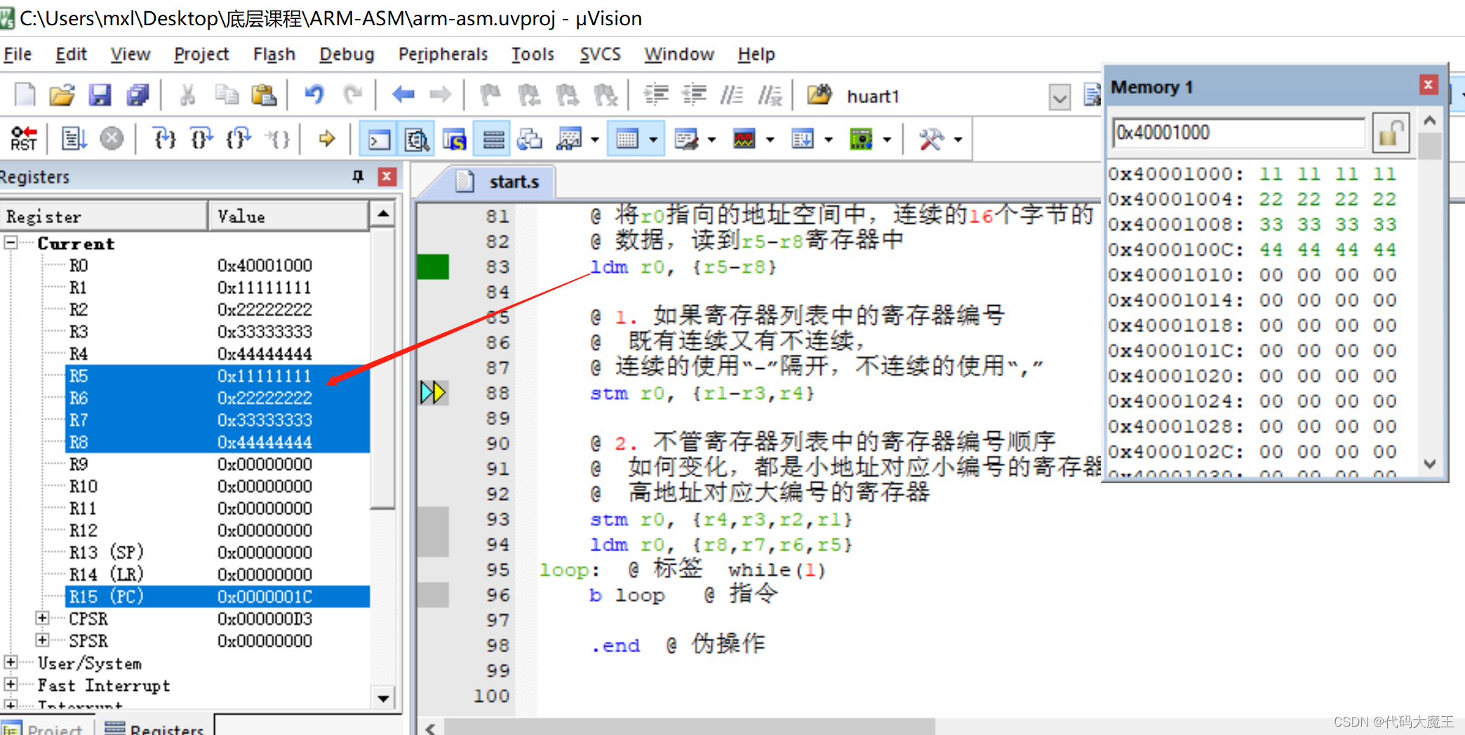
Task: Click the Open file folder icon
Action: 62,95
